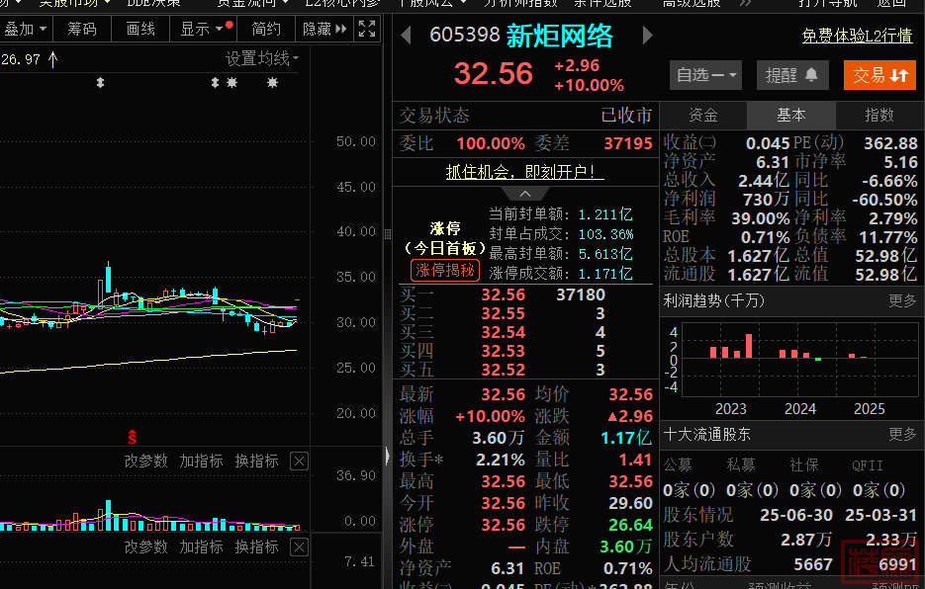This screenshot has width=925, height=589.
Task: Switch to the 资金 tab
Action: coord(703,115)
